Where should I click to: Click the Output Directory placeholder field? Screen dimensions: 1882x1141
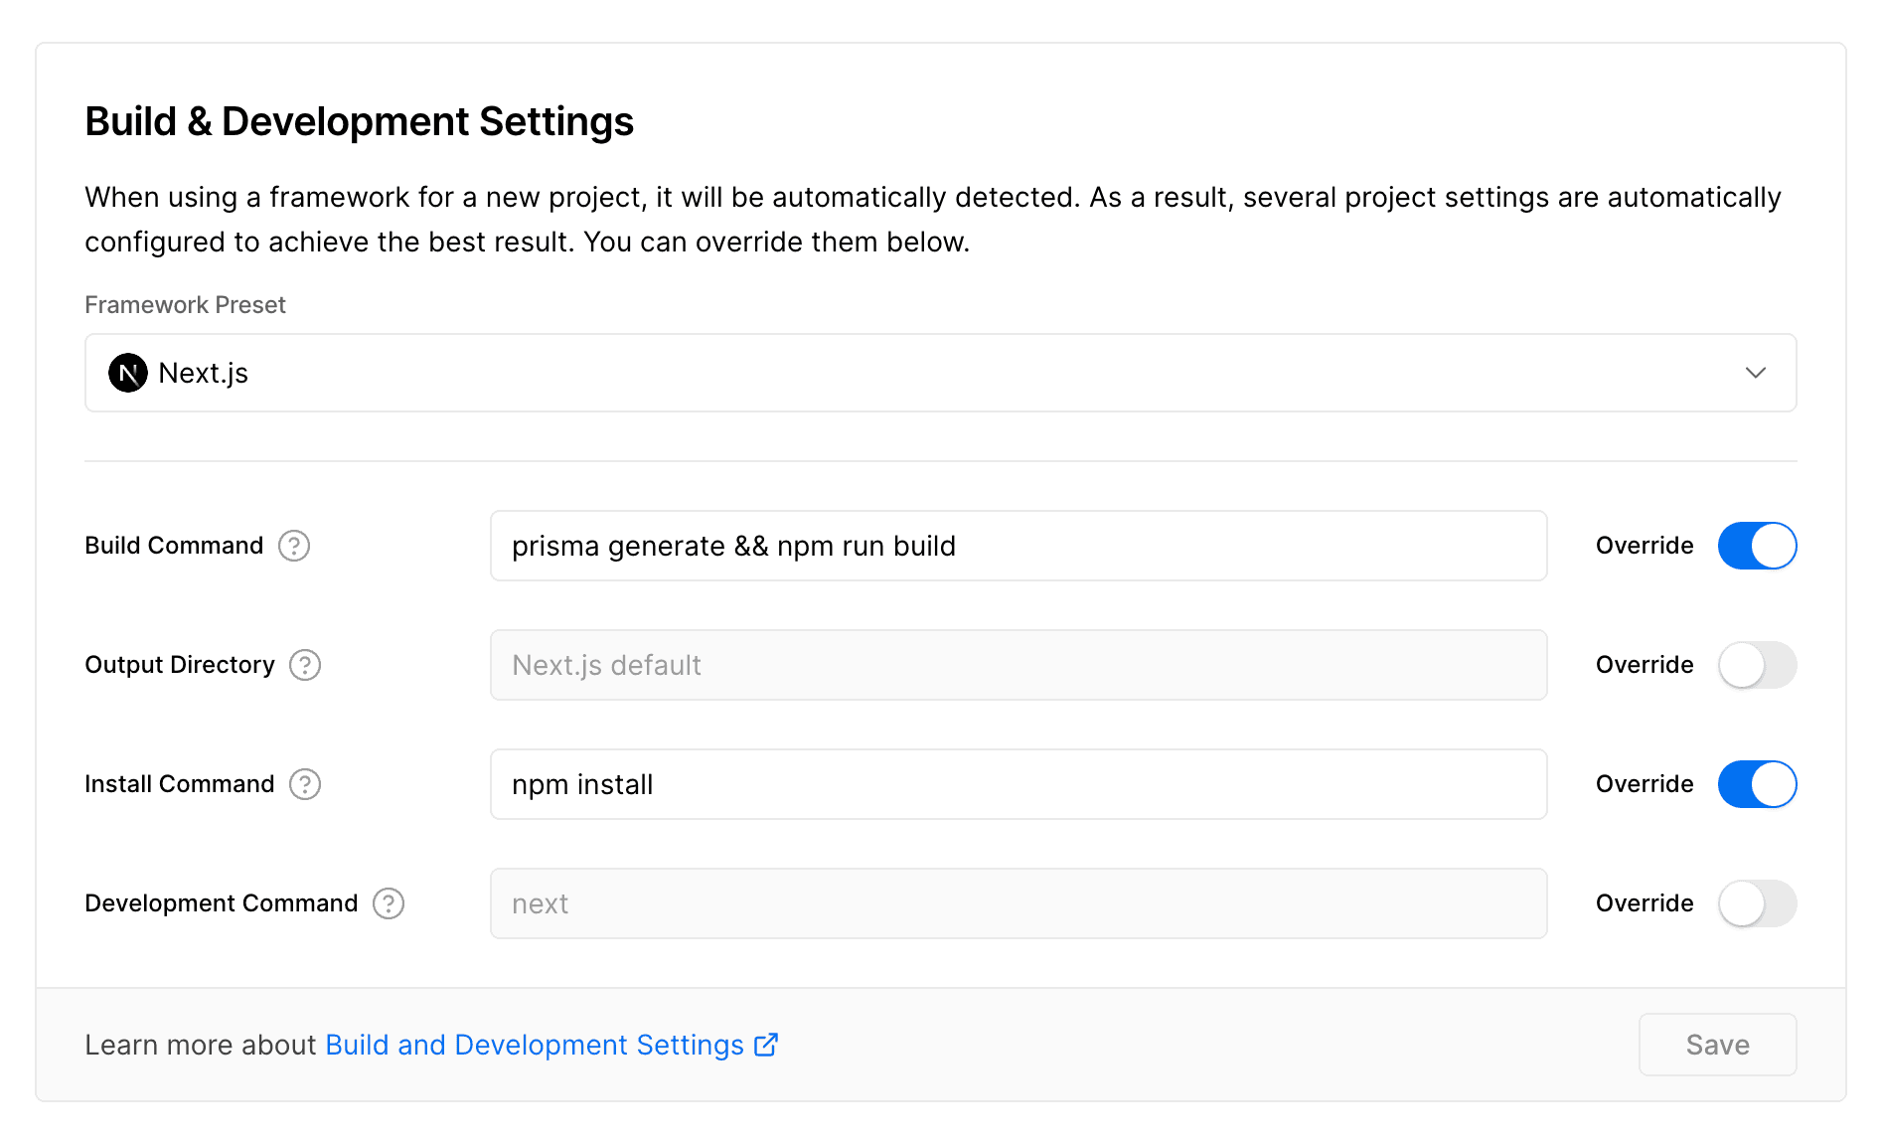click(x=1018, y=665)
